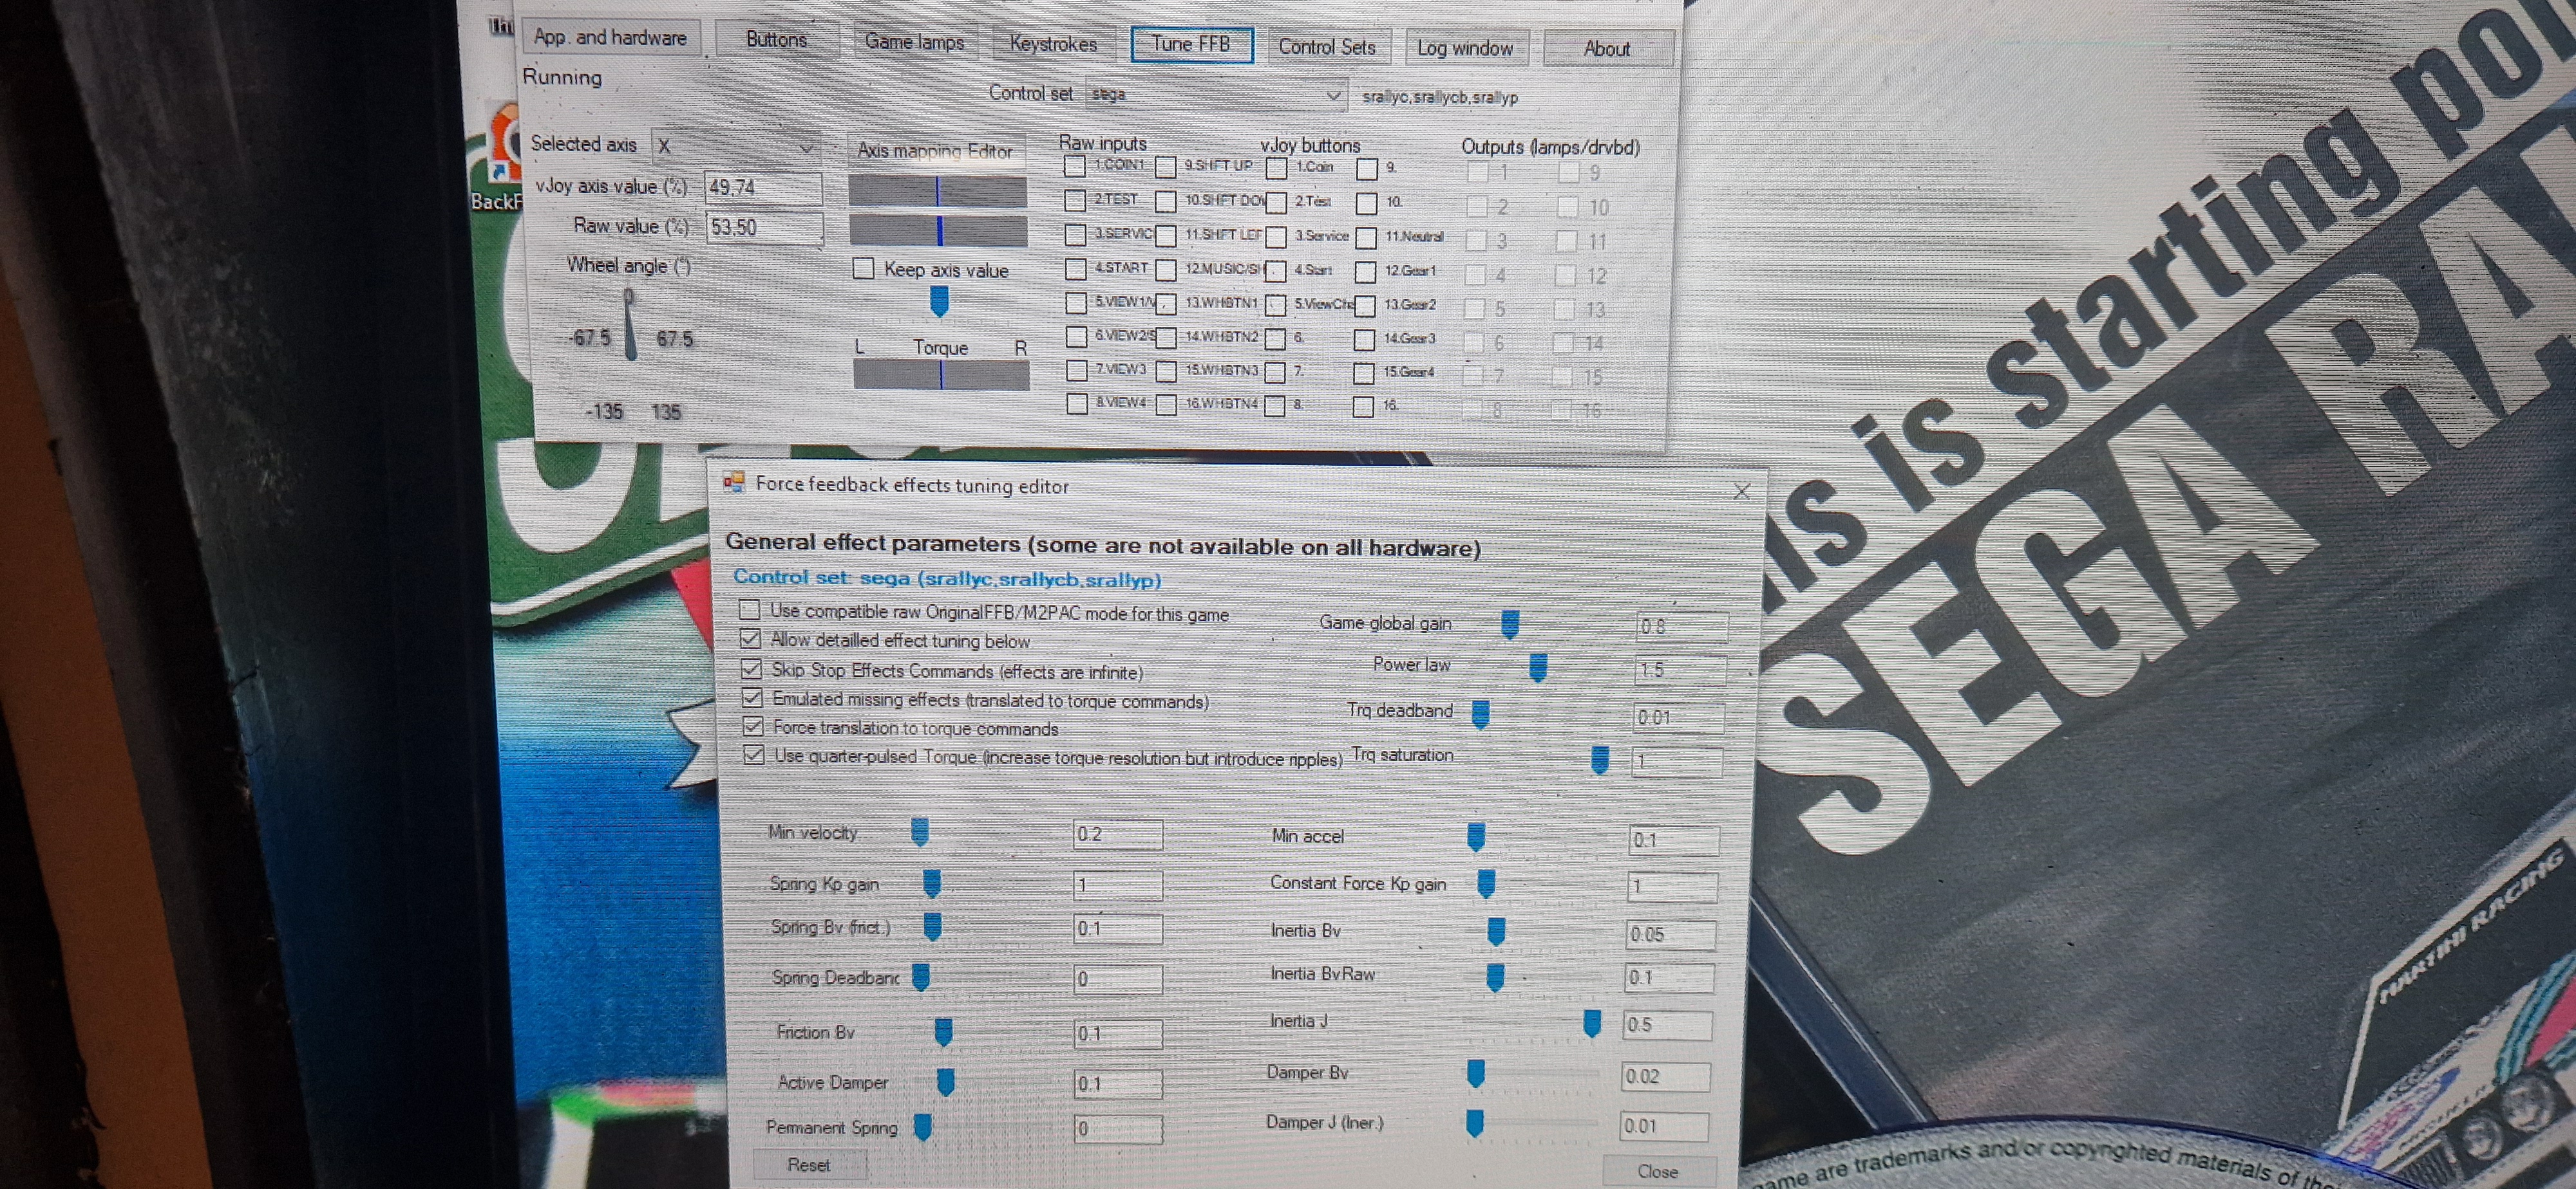Image resolution: width=2576 pixels, height=1189 pixels.
Task: Open the App. and hardware tab
Action: pyautogui.click(x=610, y=38)
